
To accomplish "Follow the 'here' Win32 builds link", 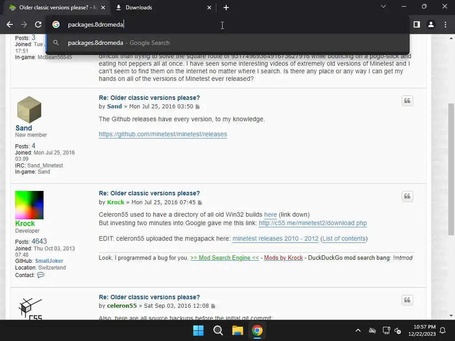I will click(x=271, y=214).
